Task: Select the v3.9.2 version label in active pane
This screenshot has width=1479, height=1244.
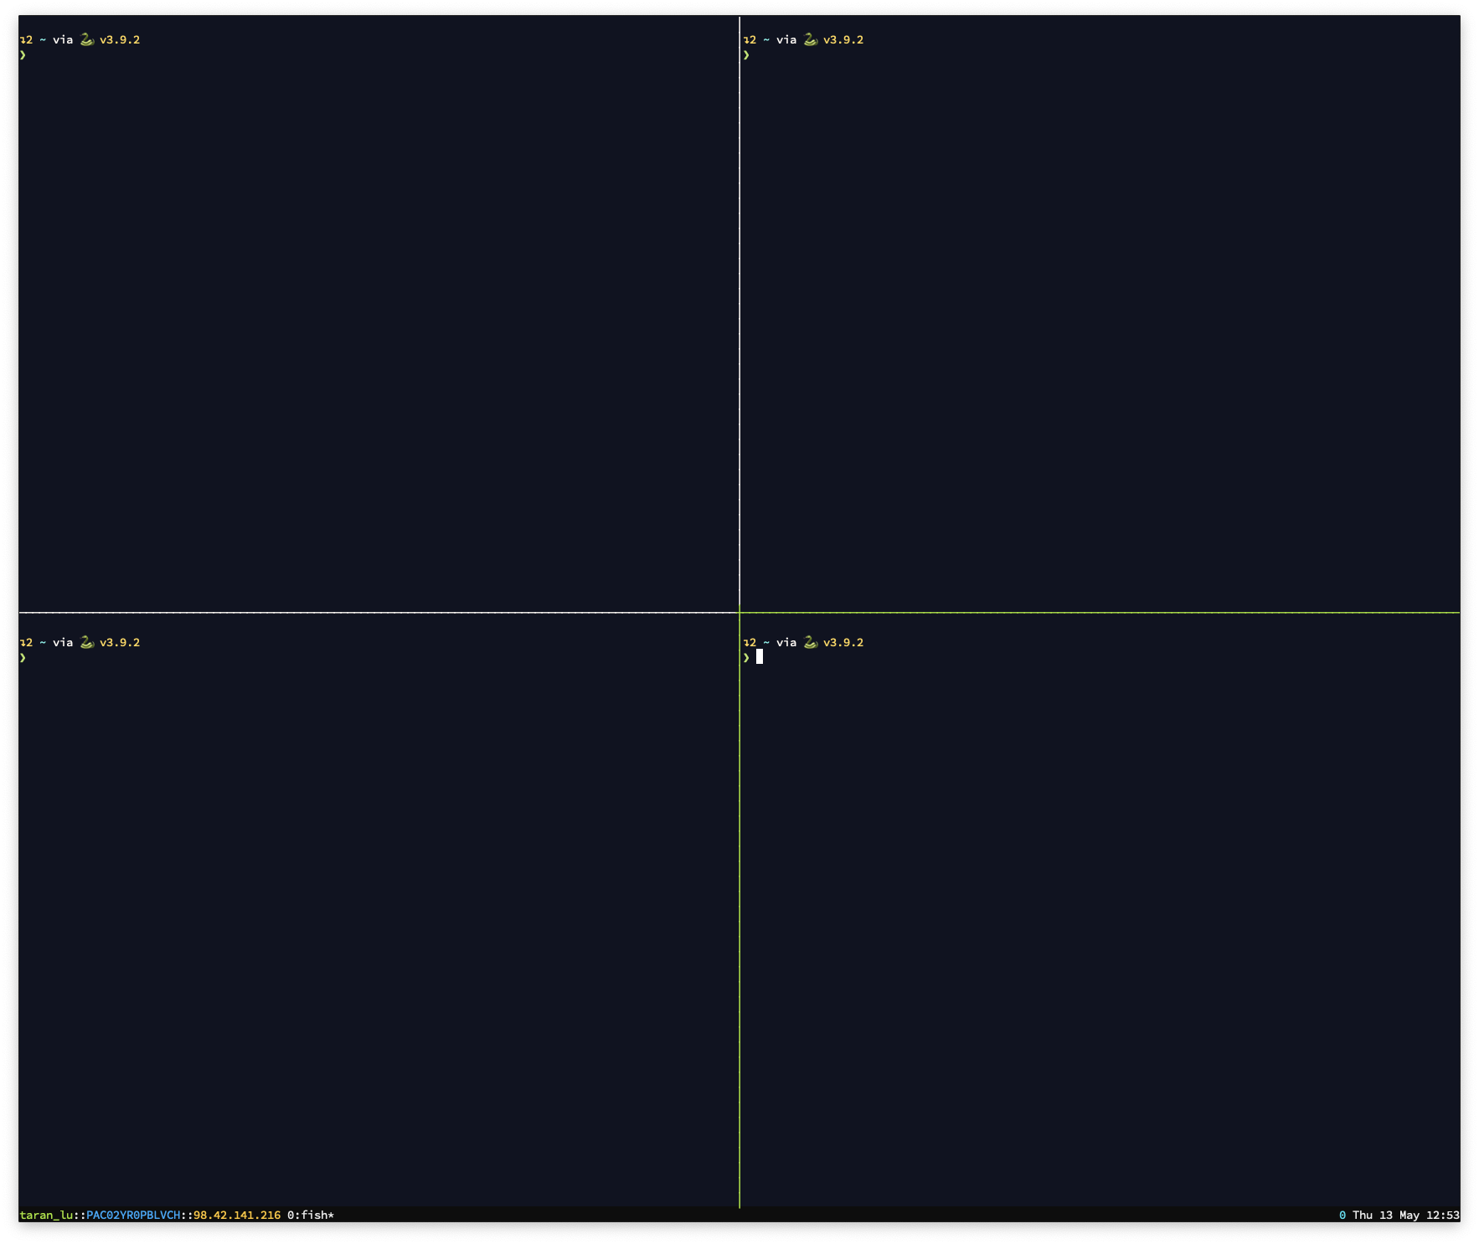Action: coord(844,642)
